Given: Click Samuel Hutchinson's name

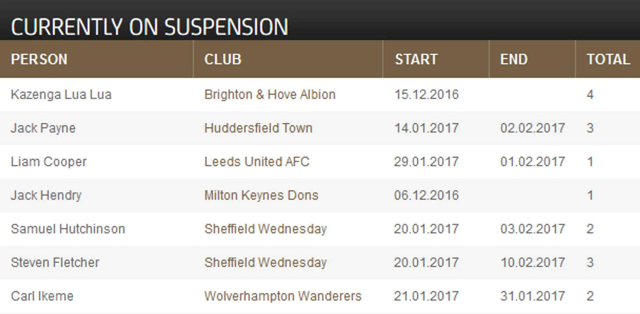Looking at the screenshot, I should [x=68, y=229].
